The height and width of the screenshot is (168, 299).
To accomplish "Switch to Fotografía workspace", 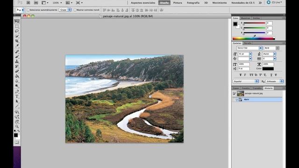I will pyautogui.click(x=193, y=3).
